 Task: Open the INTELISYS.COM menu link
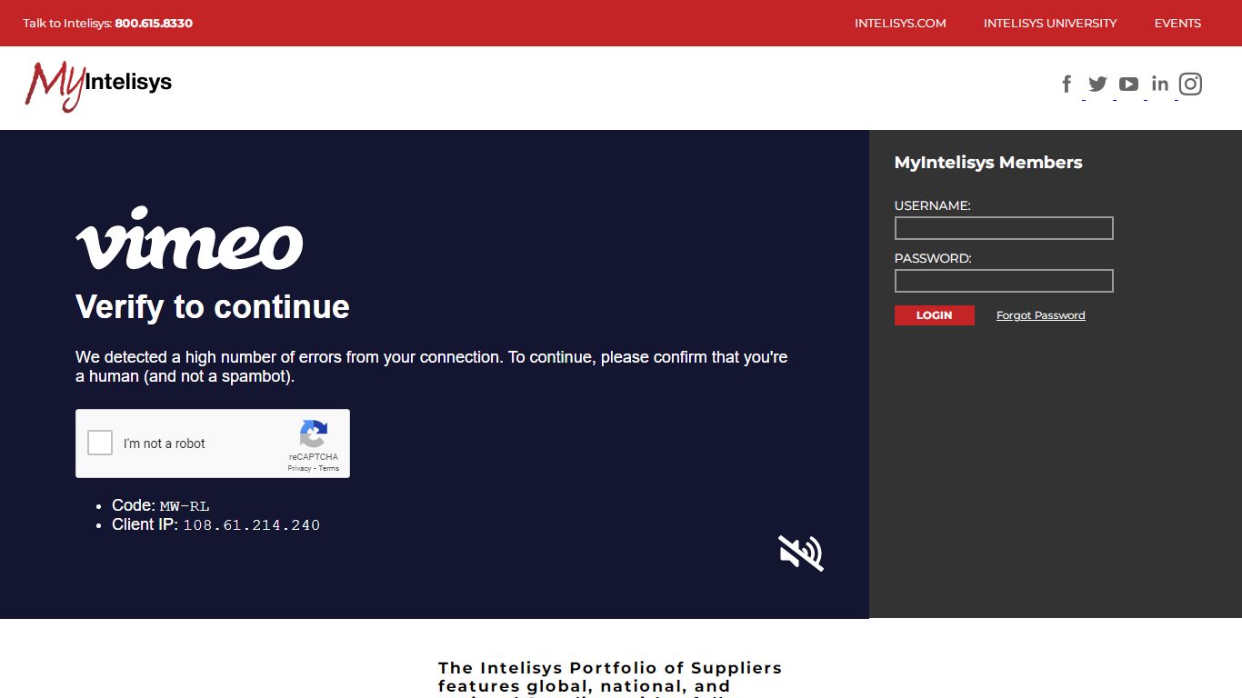[900, 24]
